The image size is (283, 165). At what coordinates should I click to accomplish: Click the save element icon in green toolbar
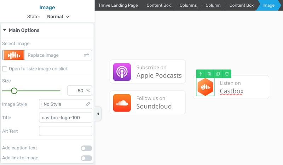(209, 74)
